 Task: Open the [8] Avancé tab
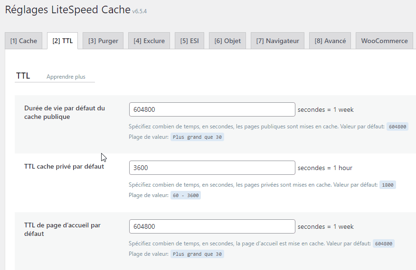(330, 41)
